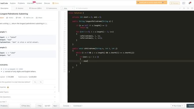Click the 'isPalindrome(s, i, i);' call line

pos(90,36)
